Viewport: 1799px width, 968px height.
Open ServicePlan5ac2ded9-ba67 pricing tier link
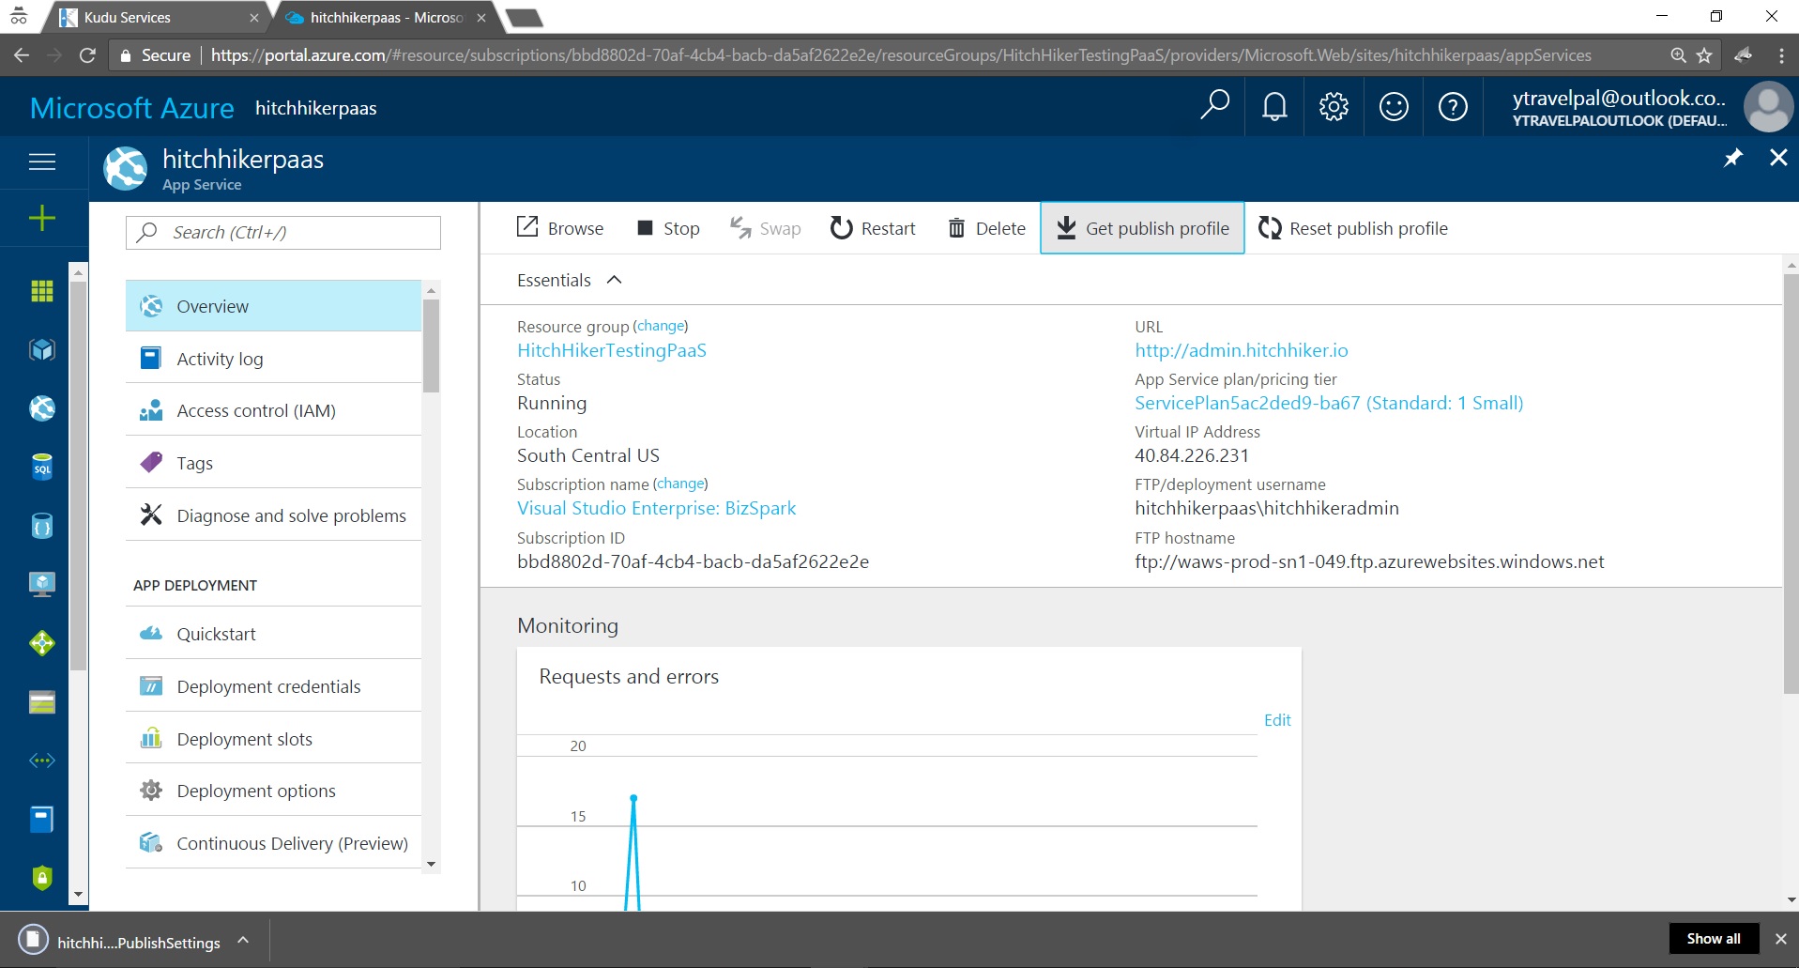pos(1328,403)
